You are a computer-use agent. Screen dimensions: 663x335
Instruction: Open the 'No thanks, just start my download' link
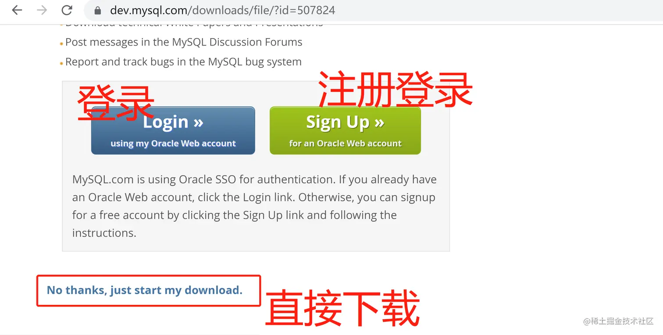145,290
